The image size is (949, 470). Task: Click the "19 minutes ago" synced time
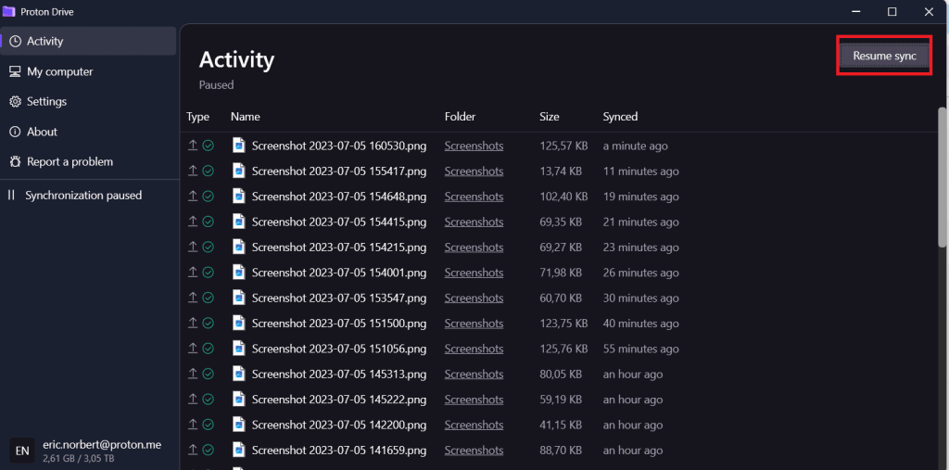pos(641,197)
